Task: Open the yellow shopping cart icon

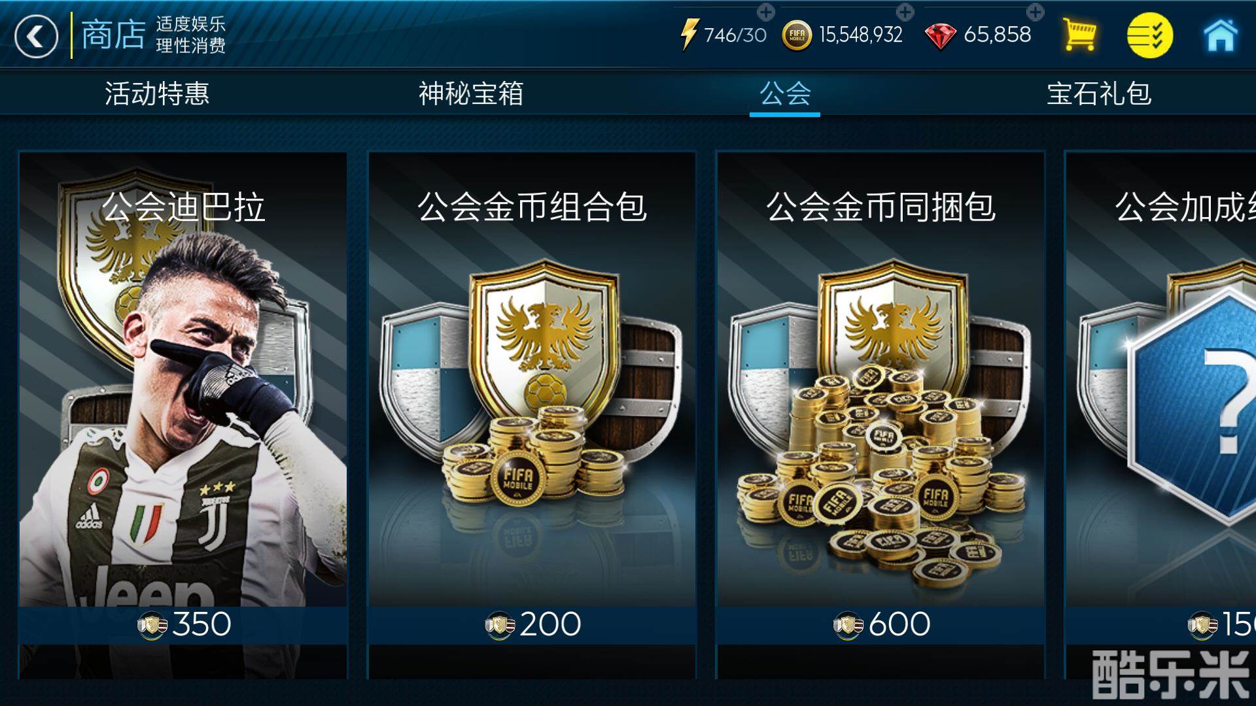Action: (x=1079, y=35)
